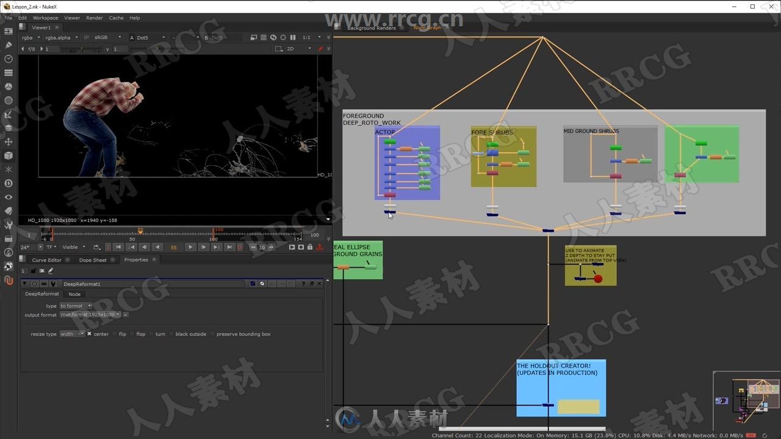
Task: Enable the turn checkbox
Action: coord(151,334)
